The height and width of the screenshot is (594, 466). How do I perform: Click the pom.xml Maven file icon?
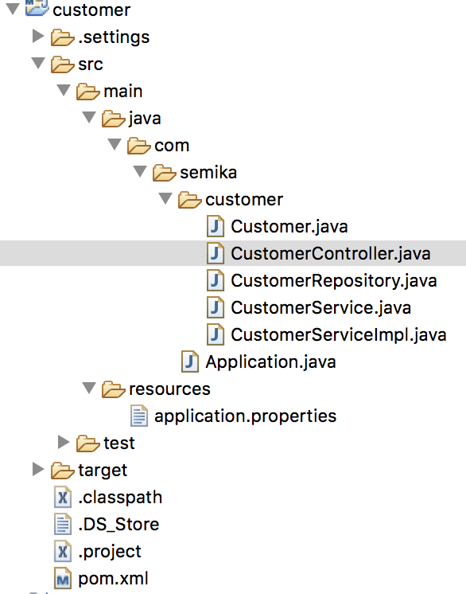(x=63, y=578)
